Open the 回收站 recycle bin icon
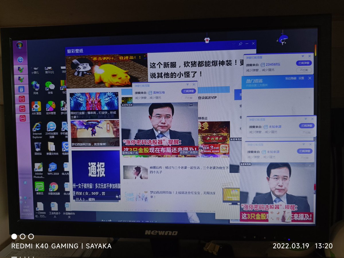The height and width of the screenshot is (258, 344). [38, 149]
